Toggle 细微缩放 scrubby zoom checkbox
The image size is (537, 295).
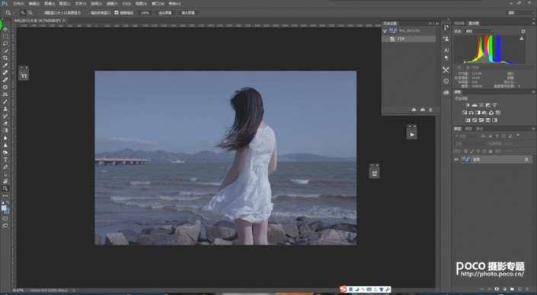click(x=117, y=13)
